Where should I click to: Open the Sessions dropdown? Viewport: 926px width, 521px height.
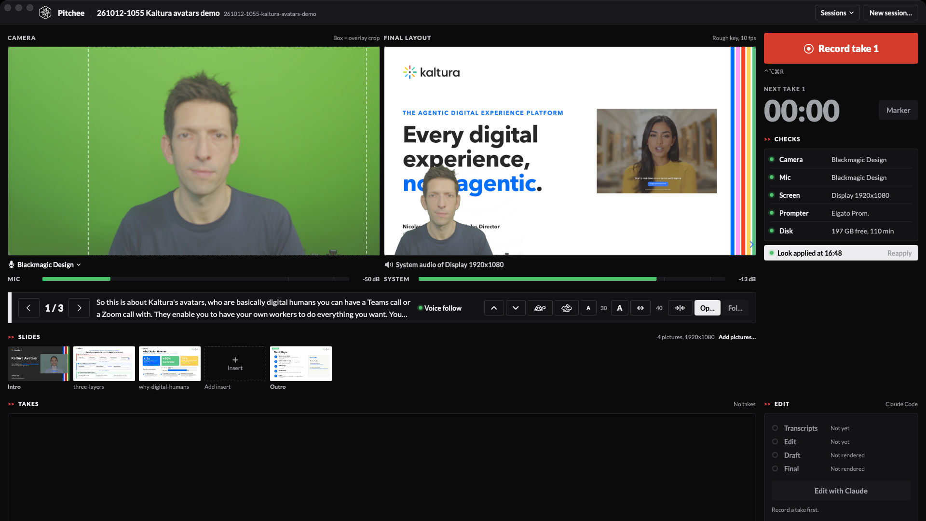coord(837,13)
